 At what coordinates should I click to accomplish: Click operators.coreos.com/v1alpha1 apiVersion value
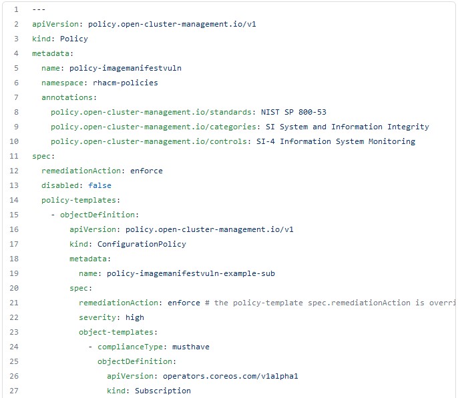[230, 376]
